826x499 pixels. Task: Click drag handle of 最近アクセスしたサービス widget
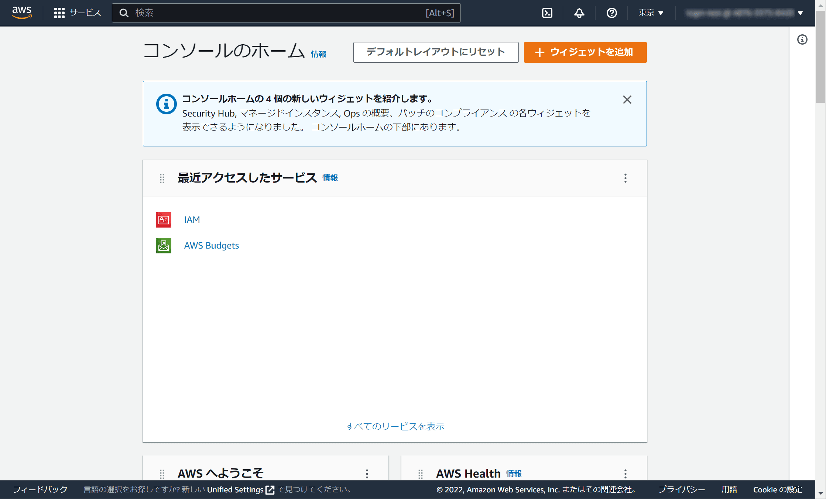[162, 178]
